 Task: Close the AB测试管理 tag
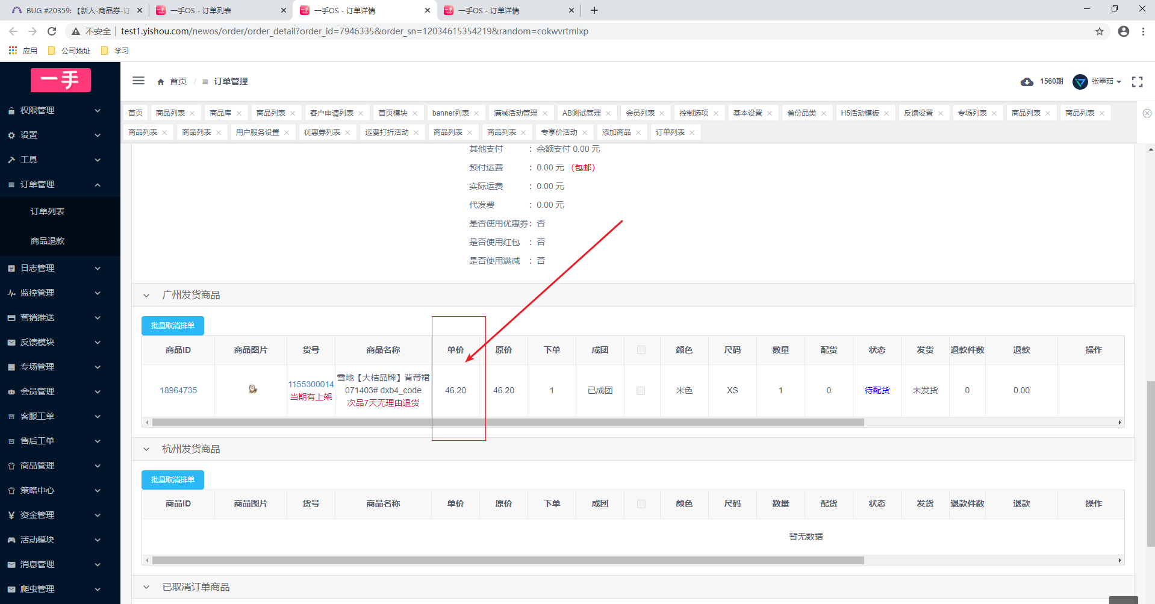pyautogui.click(x=608, y=113)
